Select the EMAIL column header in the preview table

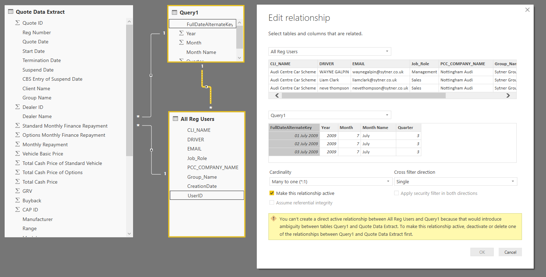[380, 64]
